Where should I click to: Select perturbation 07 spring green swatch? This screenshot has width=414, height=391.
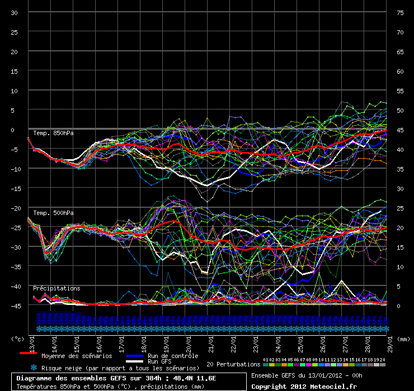pos(303,365)
